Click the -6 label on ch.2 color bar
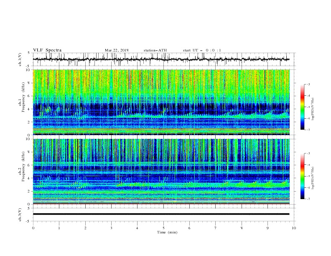The width and height of the screenshot is (331, 256). (x=308, y=187)
